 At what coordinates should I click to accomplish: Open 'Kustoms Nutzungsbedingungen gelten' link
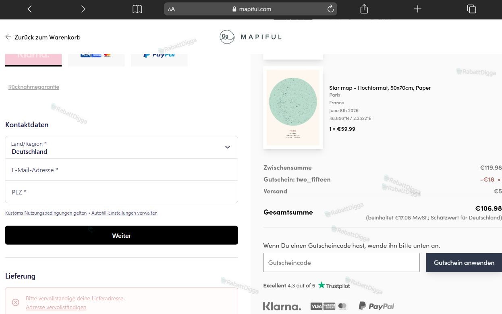click(46, 213)
